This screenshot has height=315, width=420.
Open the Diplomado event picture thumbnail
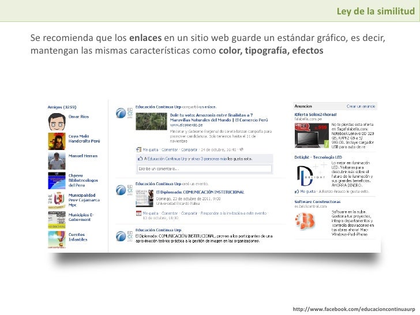[144, 198]
